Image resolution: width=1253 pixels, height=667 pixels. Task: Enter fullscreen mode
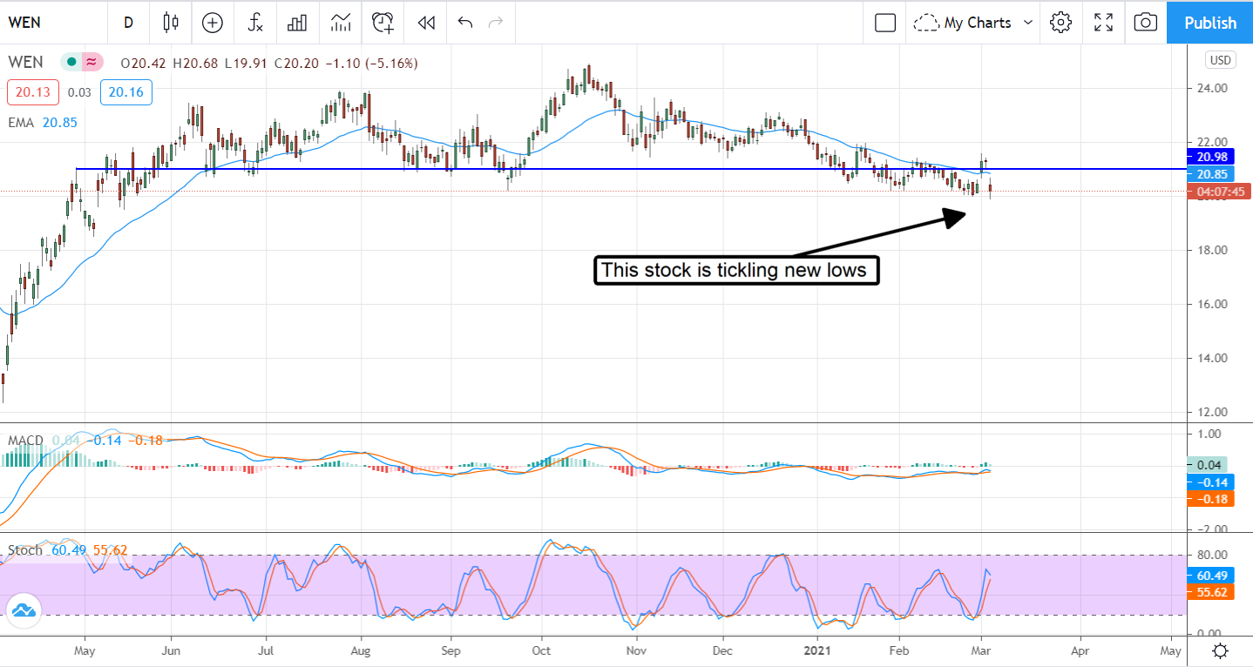[x=1103, y=23]
